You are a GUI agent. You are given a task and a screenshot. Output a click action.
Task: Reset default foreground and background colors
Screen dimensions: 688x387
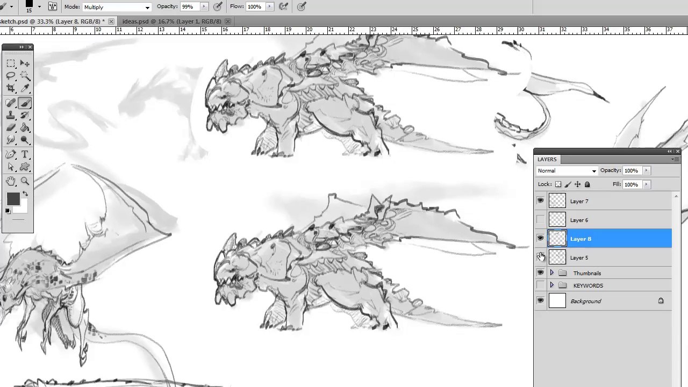(8, 211)
